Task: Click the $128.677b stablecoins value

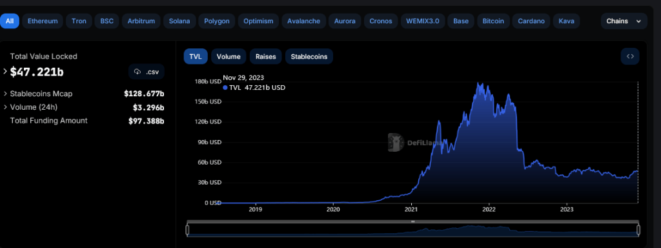Action: pyautogui.click(x=144, y=94)
